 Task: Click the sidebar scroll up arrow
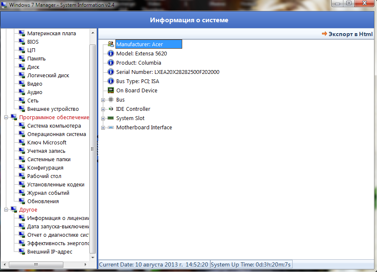point(93,32)
